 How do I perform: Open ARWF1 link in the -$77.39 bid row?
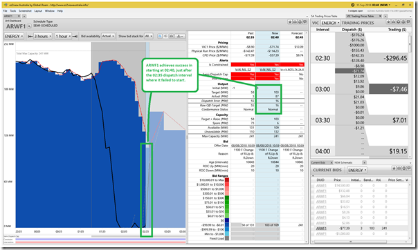click(x=321, y=228)
